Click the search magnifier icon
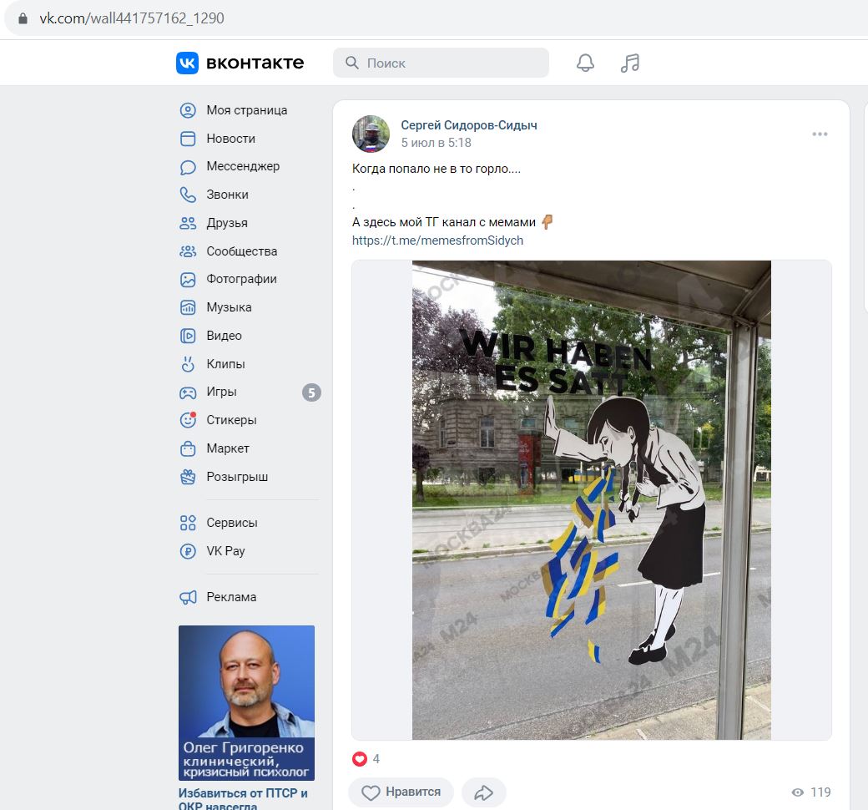The height and width of the screenshot is (810, 868). [x=352, y=63]
